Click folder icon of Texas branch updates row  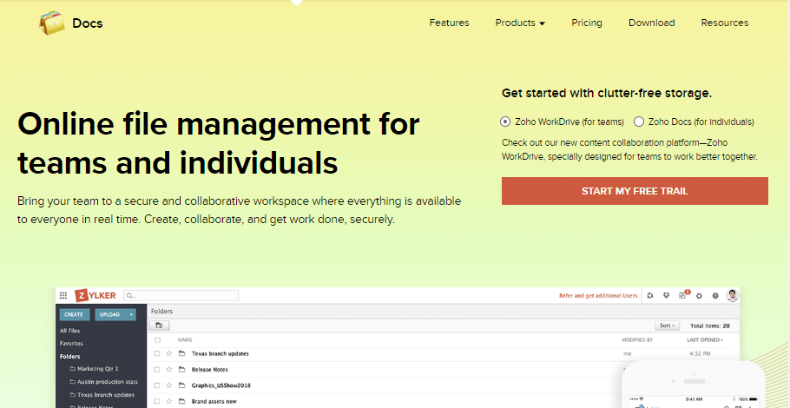coord(182,353)
